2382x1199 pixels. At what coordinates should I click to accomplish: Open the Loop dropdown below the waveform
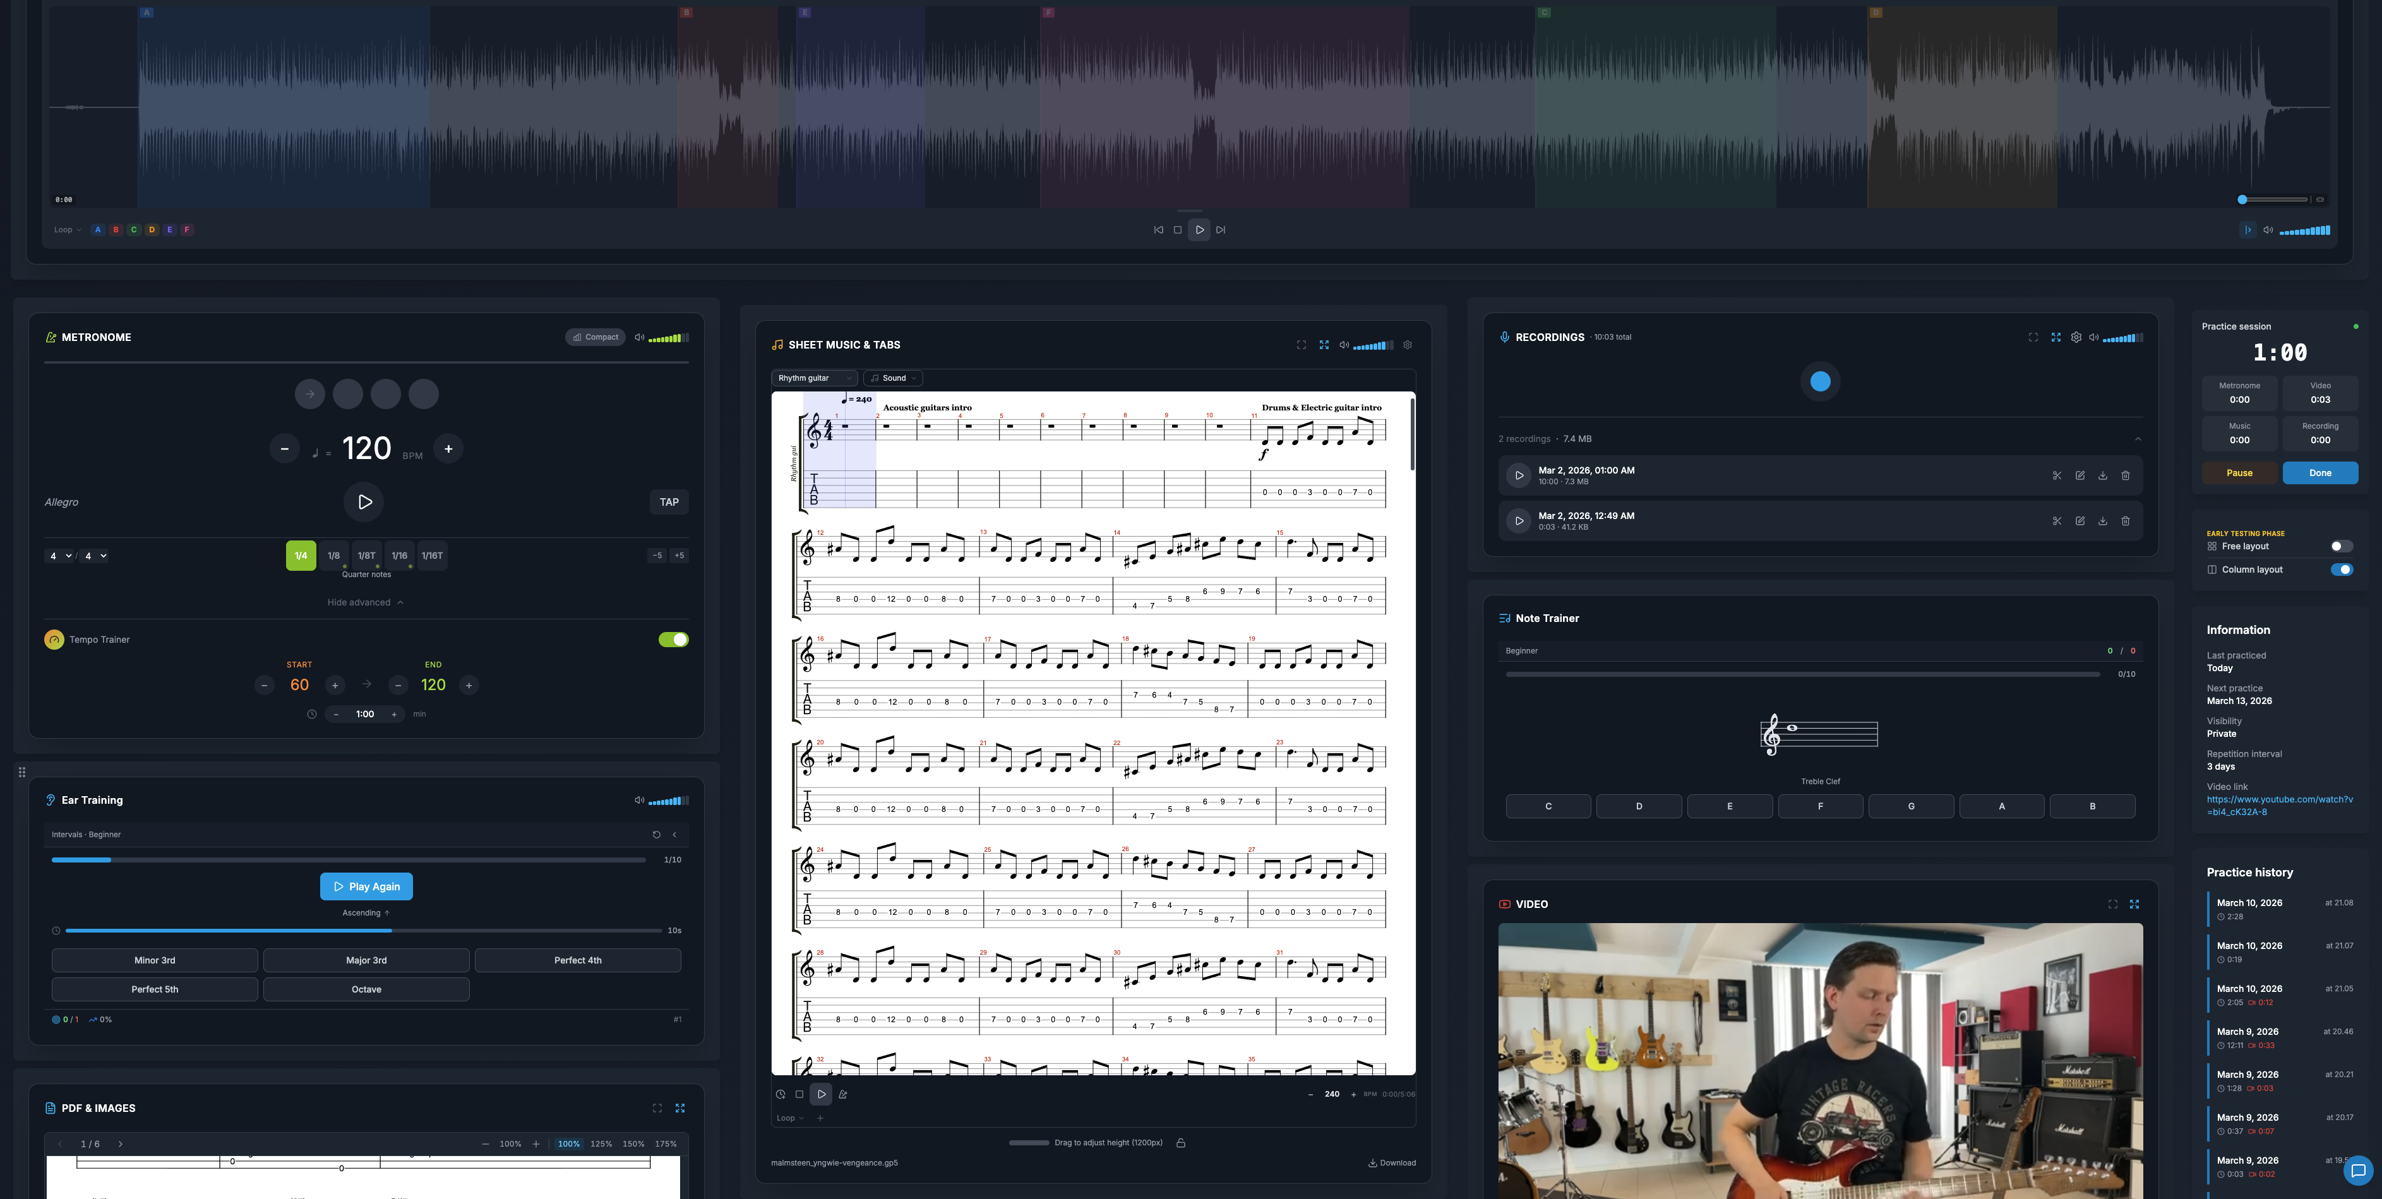coord(66,229)
